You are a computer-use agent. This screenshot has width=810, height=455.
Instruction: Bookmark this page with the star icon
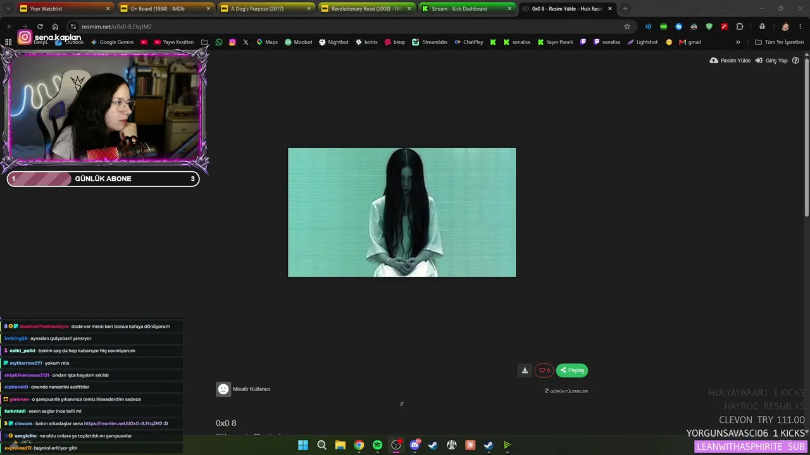click(x=627, y=27)
